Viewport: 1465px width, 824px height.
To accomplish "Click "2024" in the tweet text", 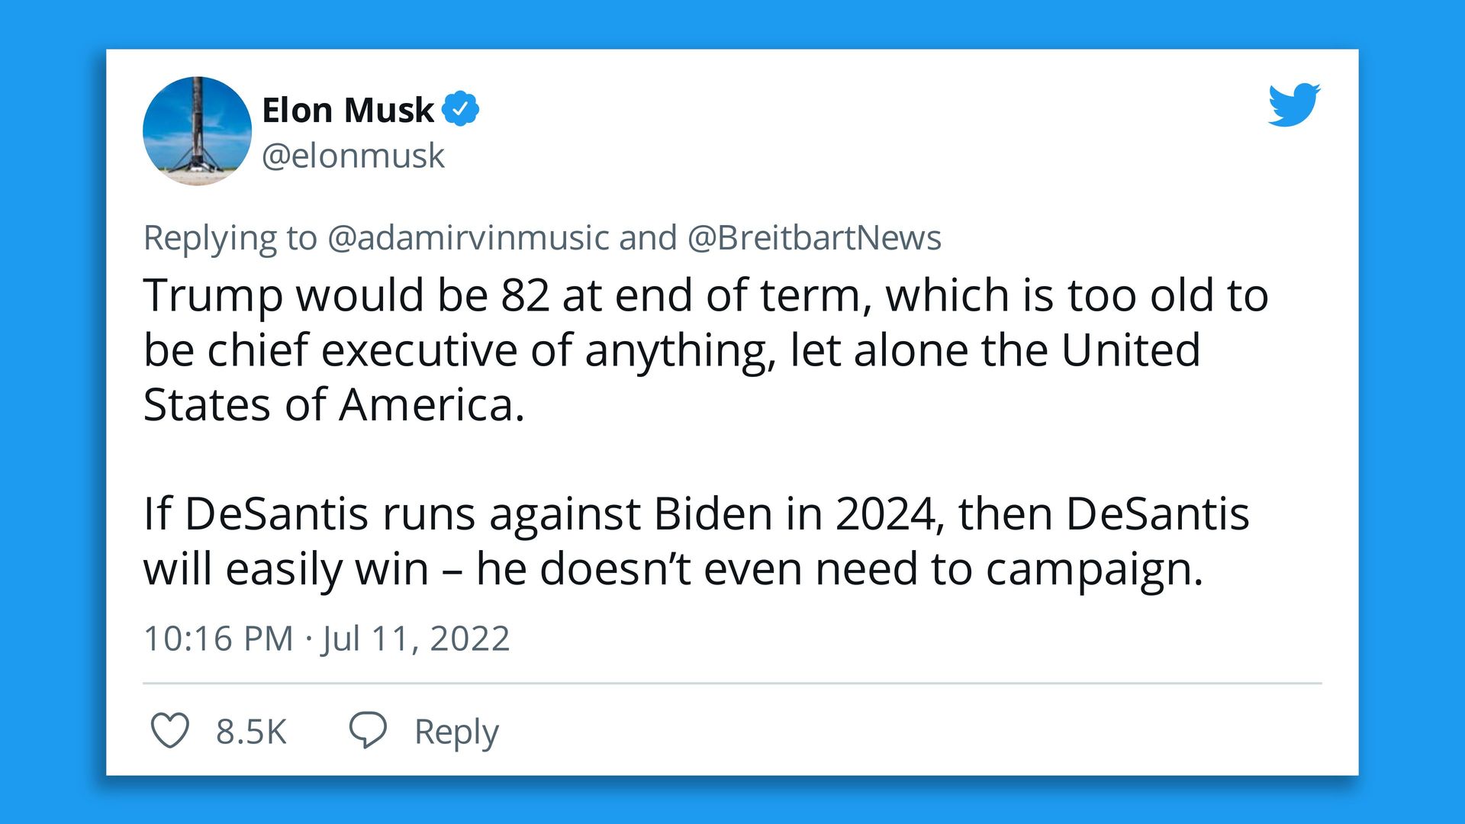I will (885, 513).
